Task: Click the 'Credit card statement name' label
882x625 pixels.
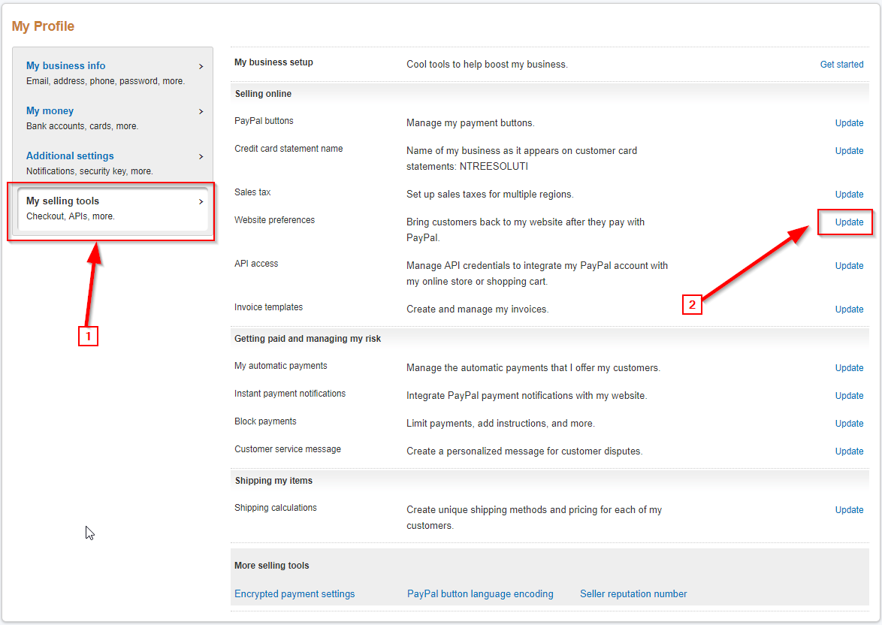Action: coord(288,149)
